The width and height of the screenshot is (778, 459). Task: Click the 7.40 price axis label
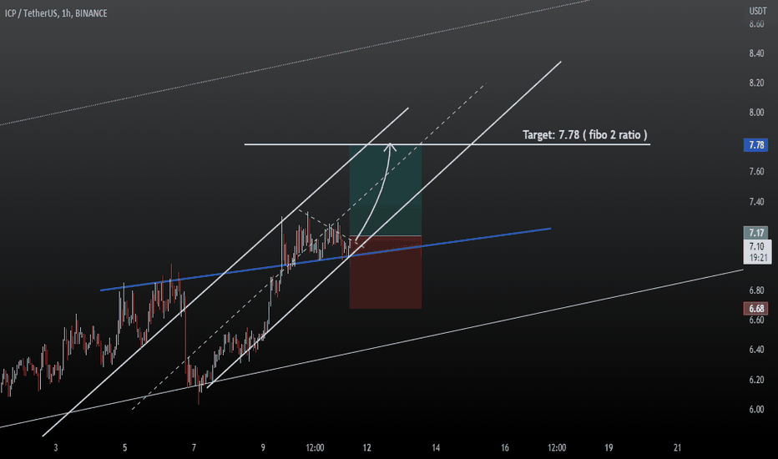756,201
